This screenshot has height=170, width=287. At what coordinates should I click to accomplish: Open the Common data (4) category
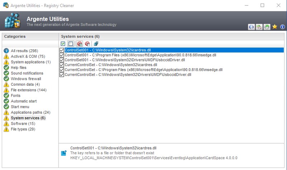25,85
